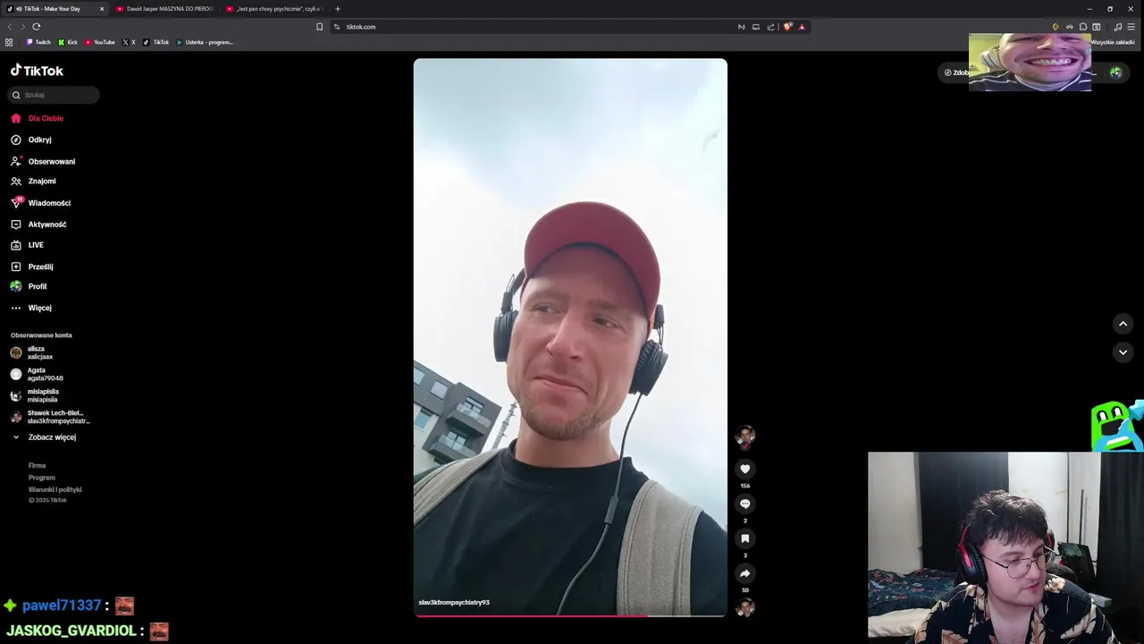Viewport: 1144px width, 644px height.
Task: Open the YouTube bookmark
Action: [100, 42]
